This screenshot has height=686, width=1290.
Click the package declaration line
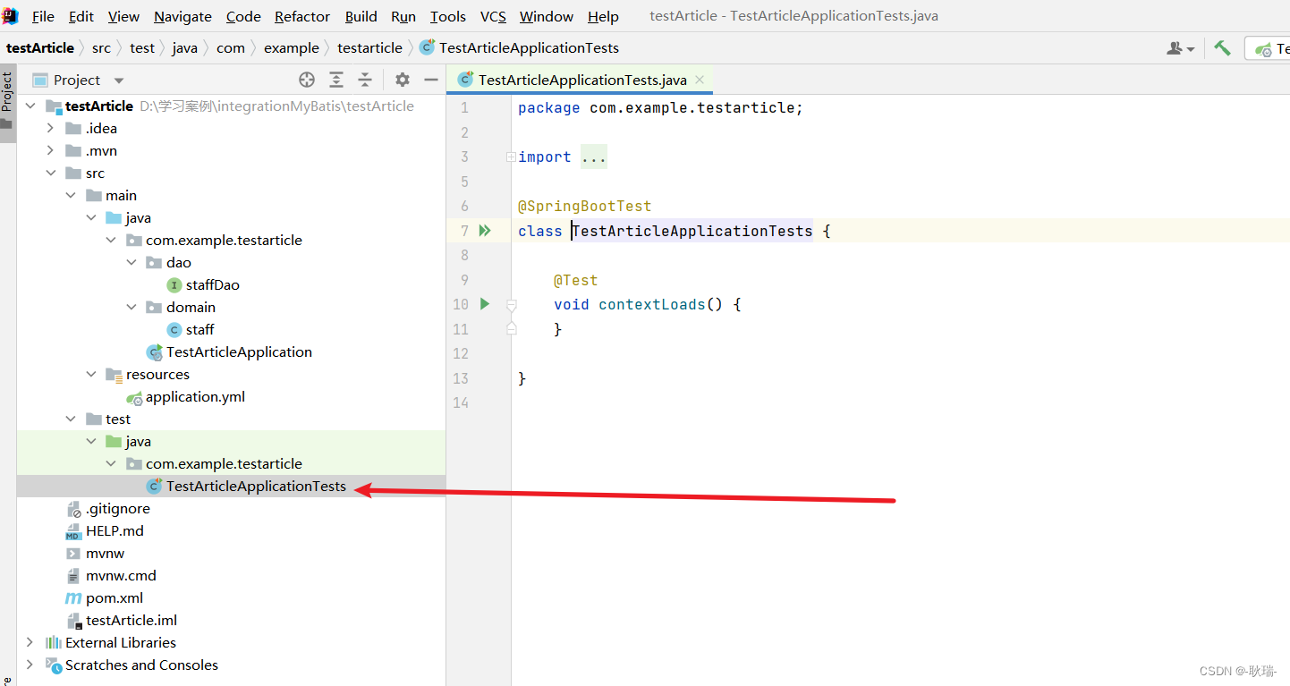tap(660, 107)
